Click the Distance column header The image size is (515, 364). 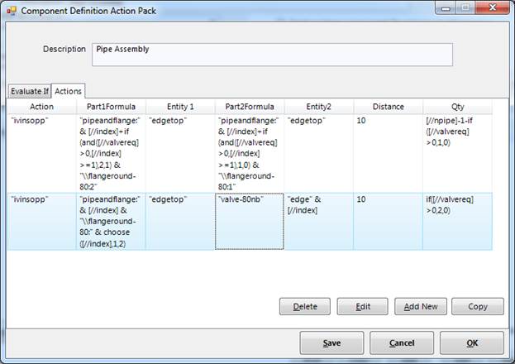pyautogui.click(x=388, y=107)
